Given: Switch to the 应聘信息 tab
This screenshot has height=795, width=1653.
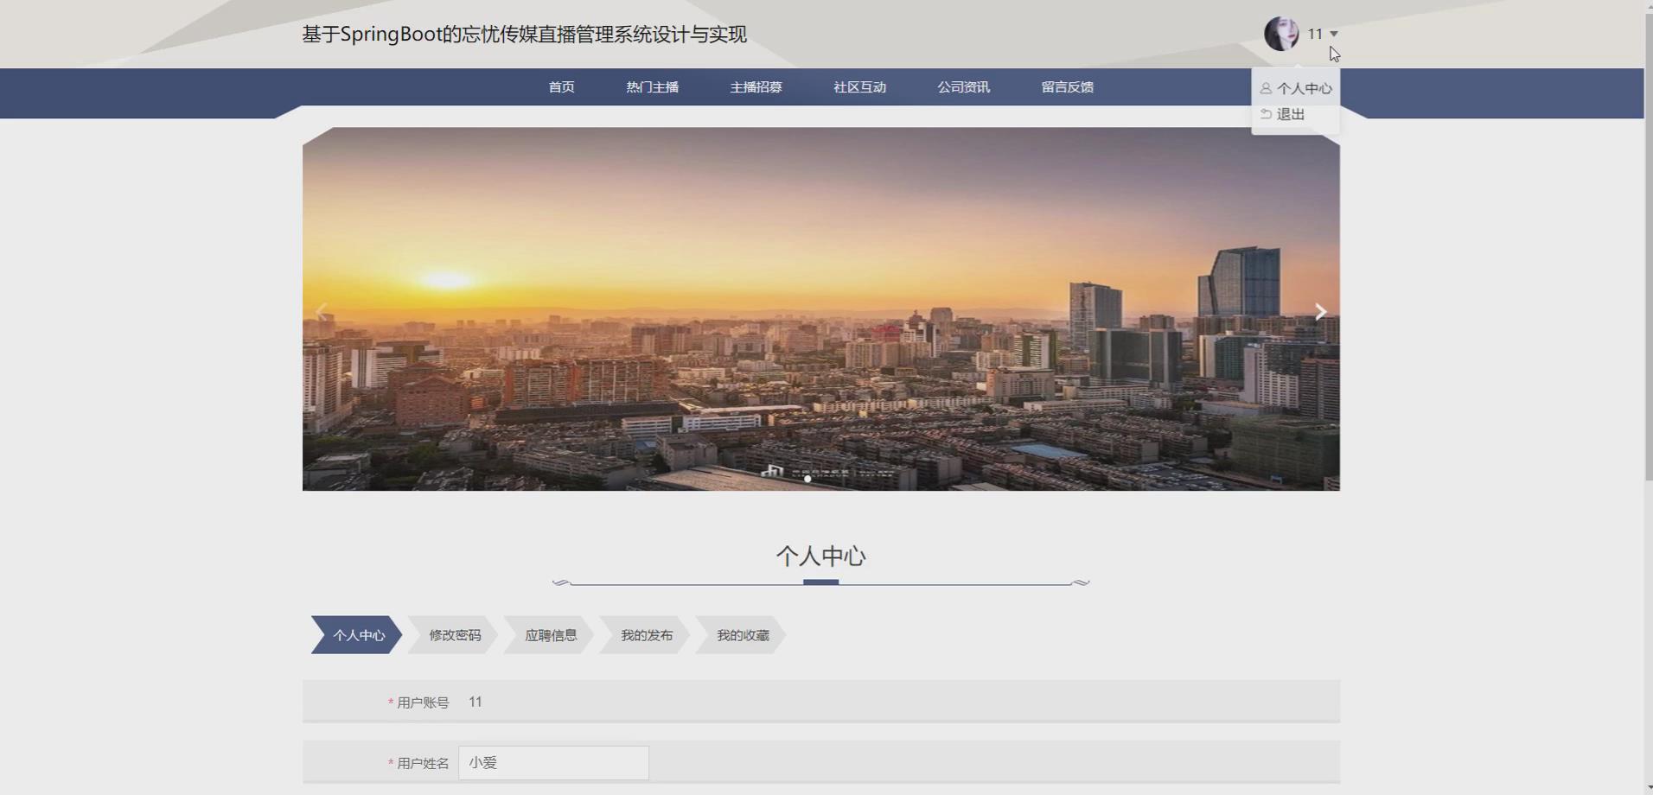Looking at the screenshot, I should click(550, 635).
